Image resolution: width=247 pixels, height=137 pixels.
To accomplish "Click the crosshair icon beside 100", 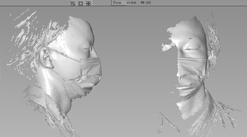I will point(142,3).
